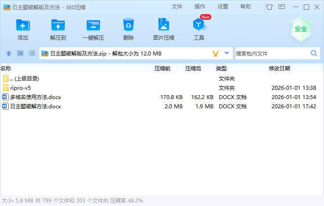Select the ripro-v5 folder
Screen dimensions: 324x206
(x=20, y=88)
